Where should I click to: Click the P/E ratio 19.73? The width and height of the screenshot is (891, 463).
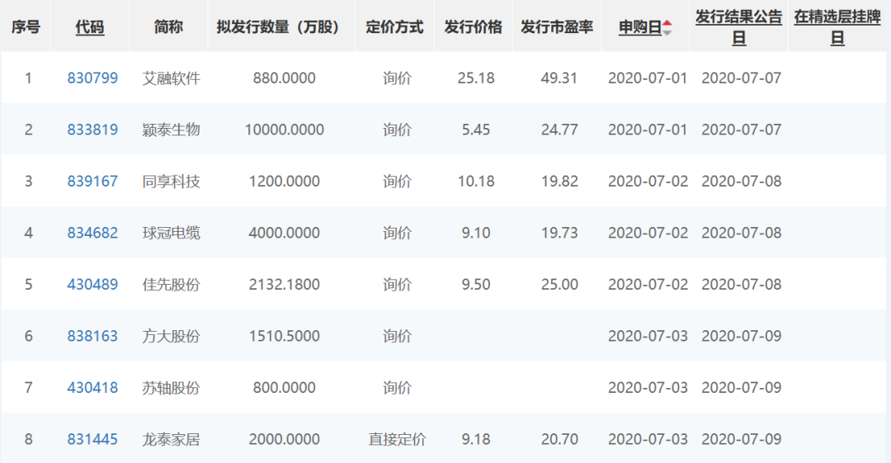click(559, 233)
